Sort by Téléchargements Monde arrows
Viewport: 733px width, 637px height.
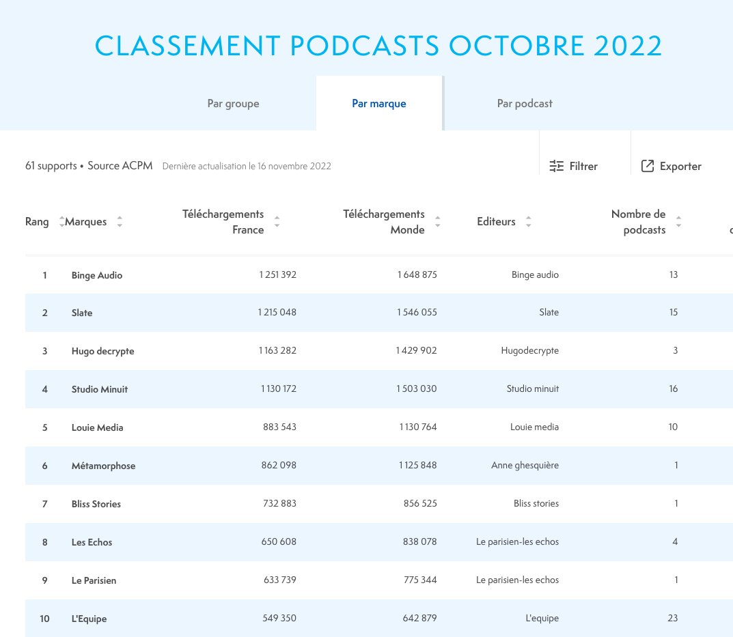(438, 221)
